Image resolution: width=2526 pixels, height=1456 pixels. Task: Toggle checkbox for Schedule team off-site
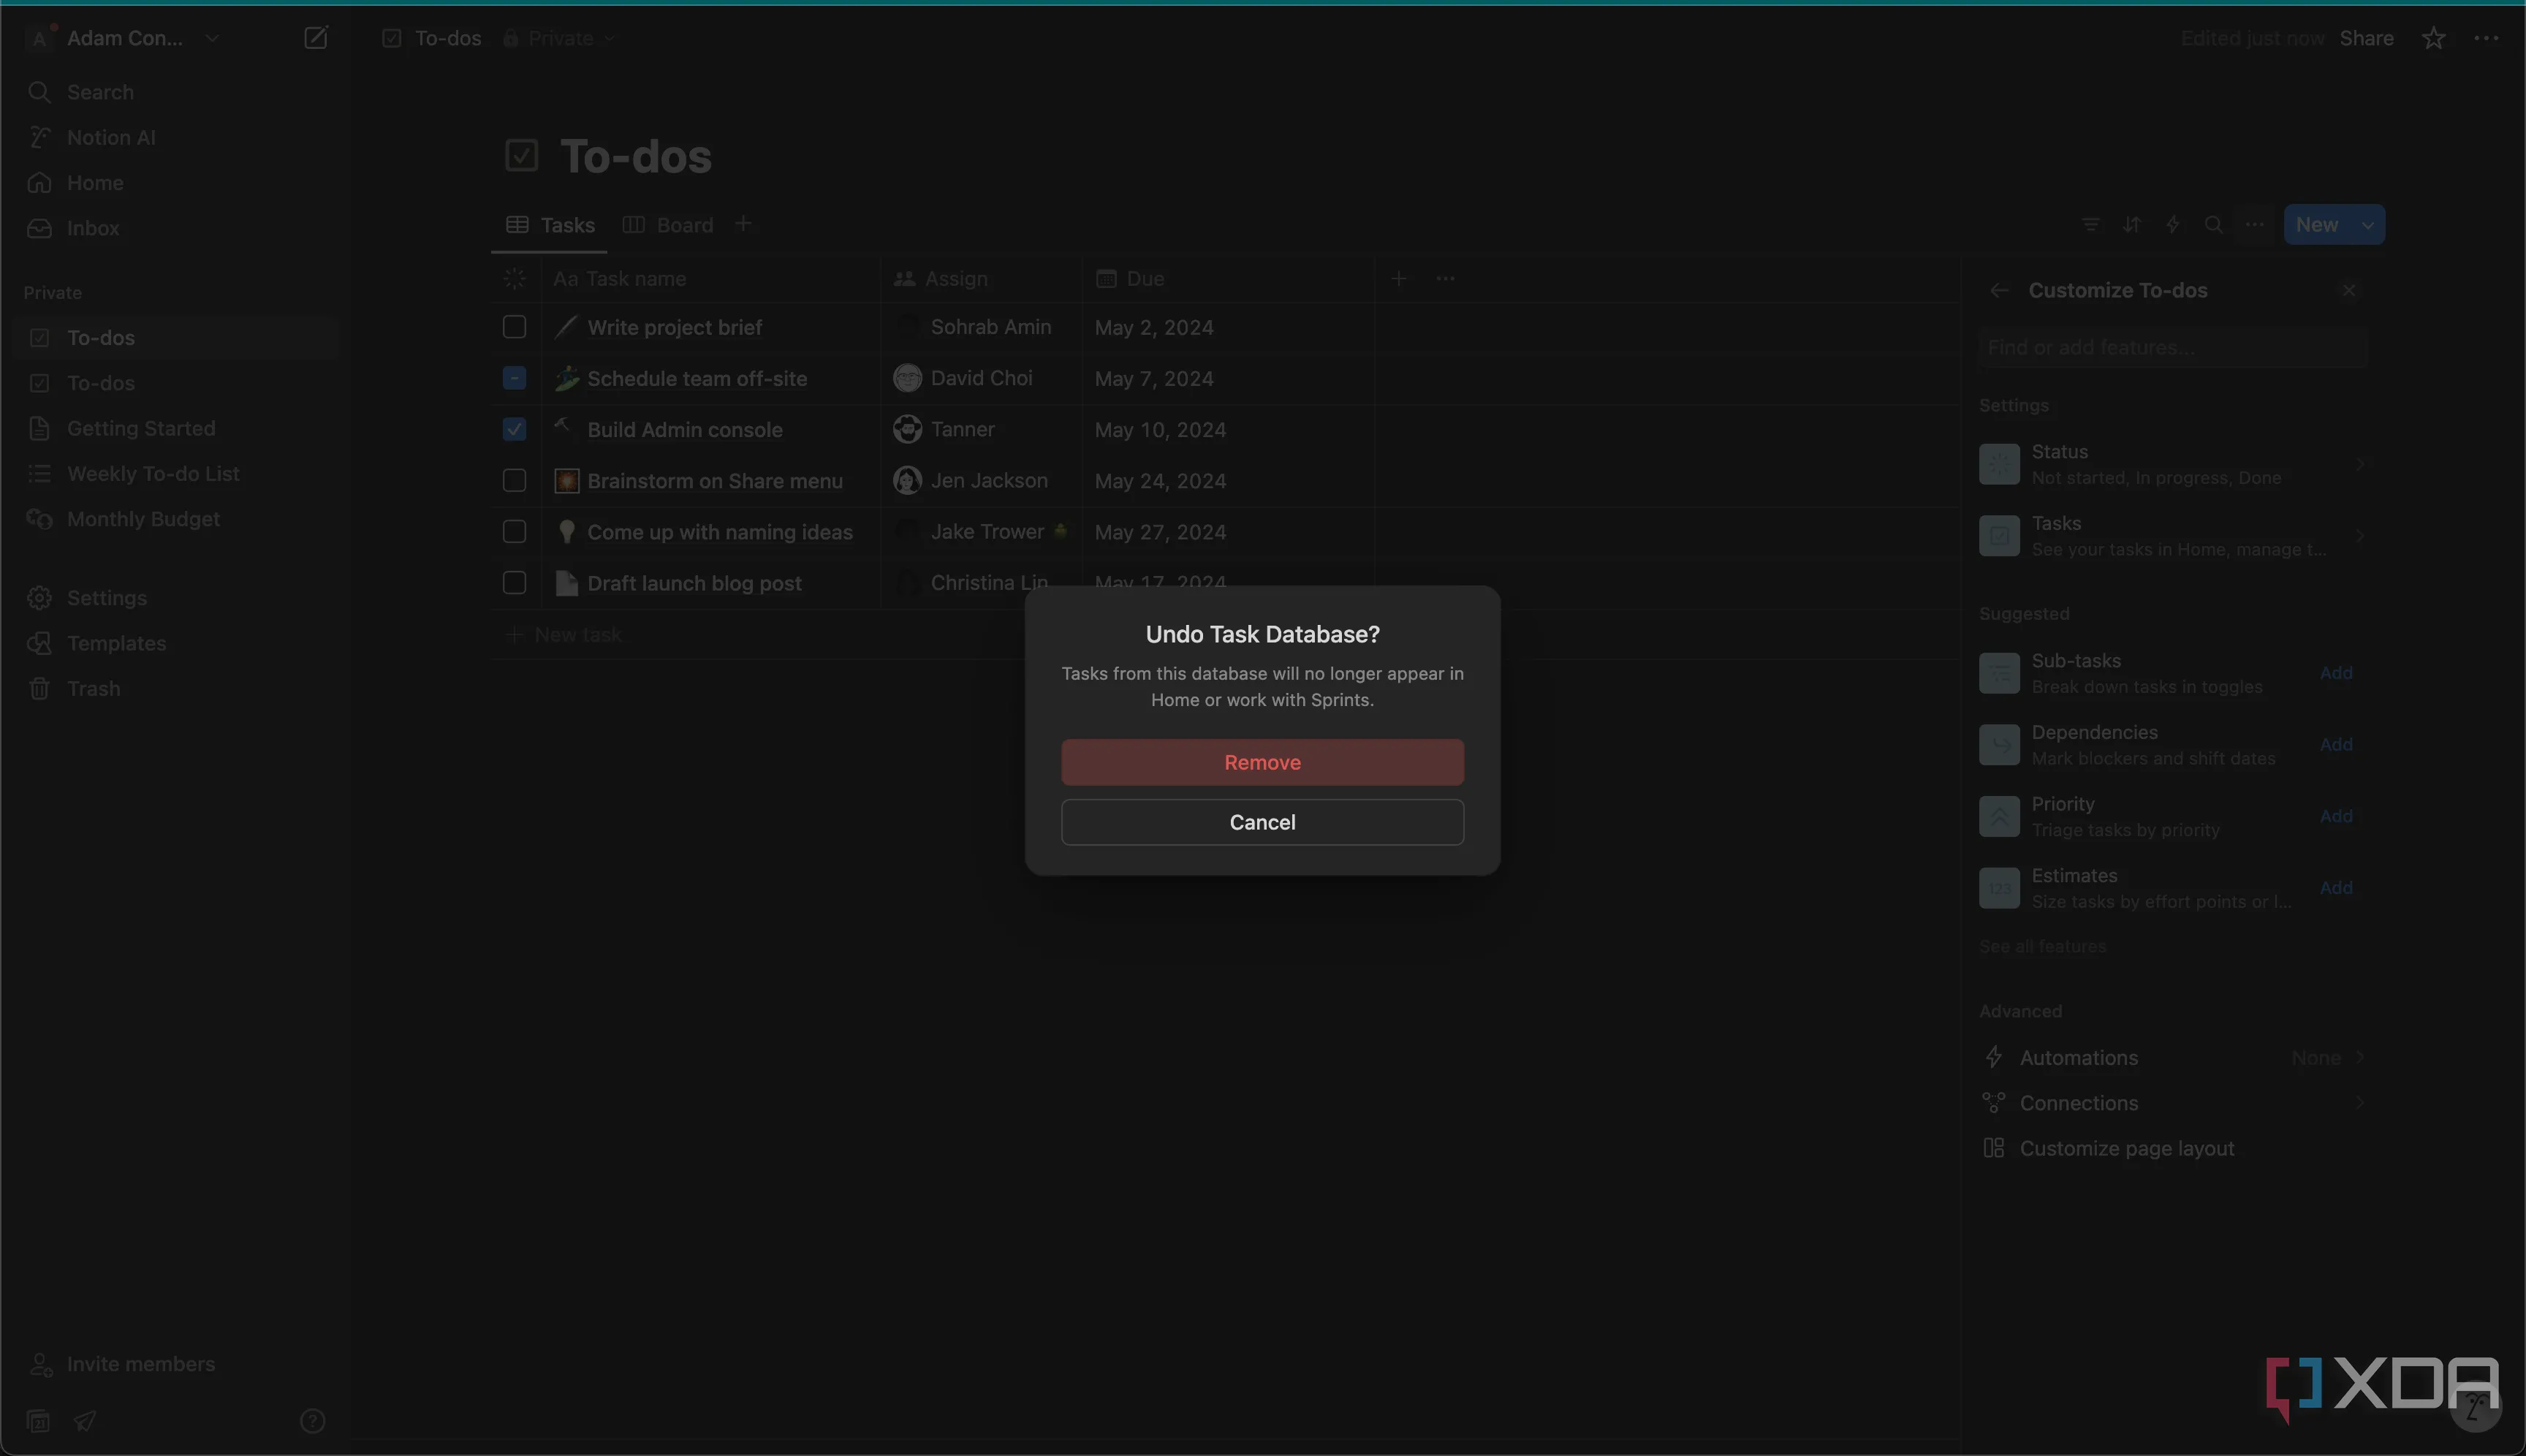click(514, 378)
